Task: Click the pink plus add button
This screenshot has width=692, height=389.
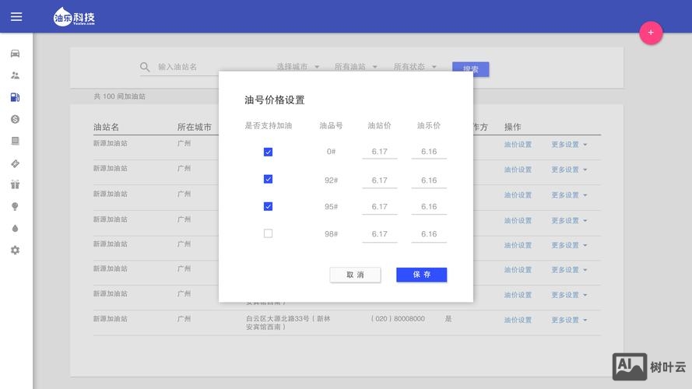Action: (651, 33)
